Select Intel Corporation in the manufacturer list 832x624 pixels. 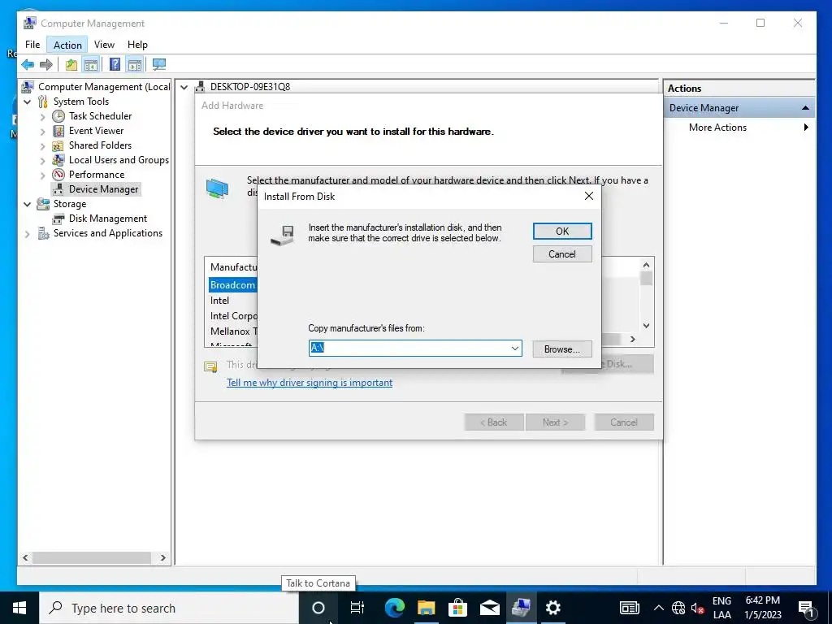point(233,316)
